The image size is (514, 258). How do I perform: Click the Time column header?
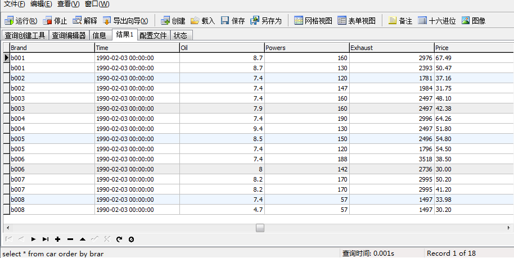(137, 48)
